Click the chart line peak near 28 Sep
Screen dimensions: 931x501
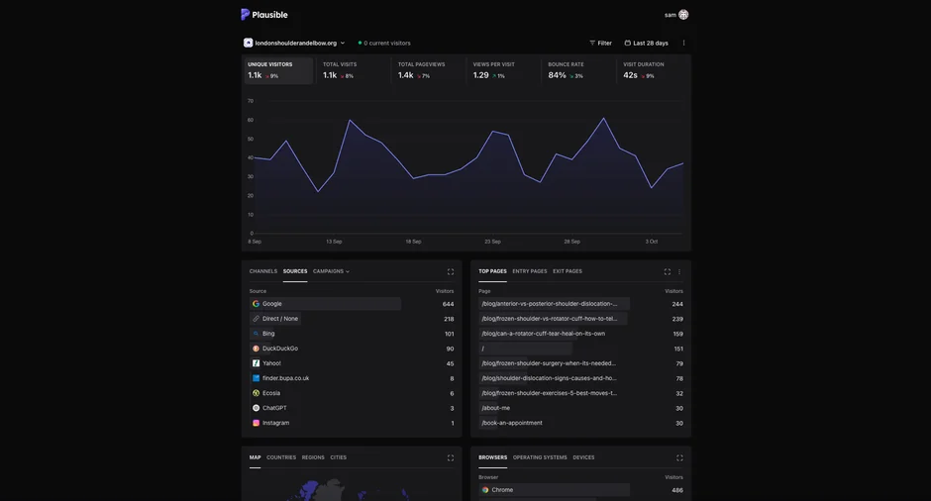pyautogui.click(x=604, y=118)
